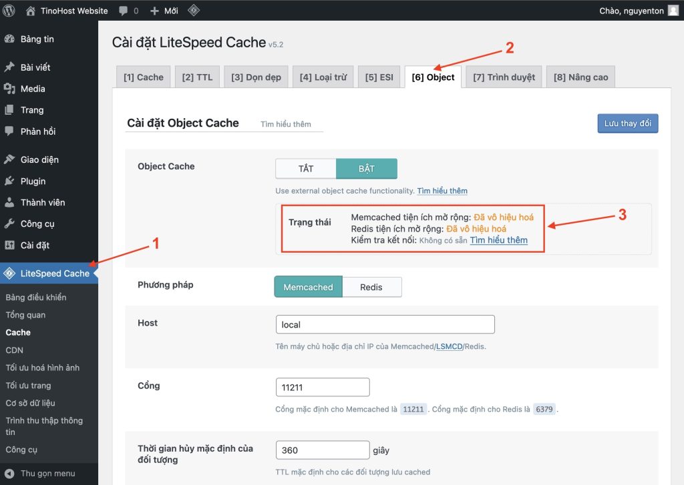Click the Công cụ wrench icon
This screenshot has height=485, width=684.
[9, 223]
